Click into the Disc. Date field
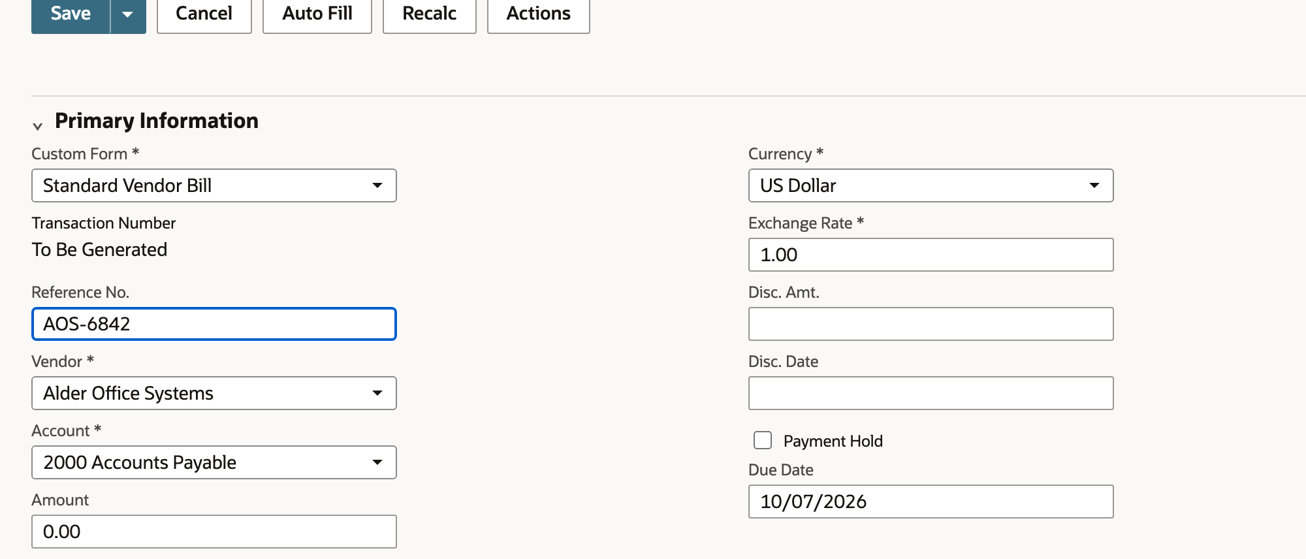Viewport: 1306px width, 559px height. [931, 393]
